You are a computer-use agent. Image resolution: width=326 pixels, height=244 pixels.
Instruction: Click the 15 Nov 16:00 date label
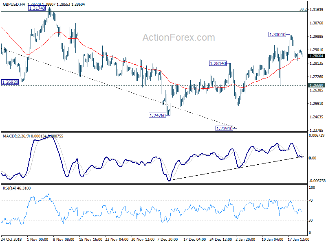90,239
